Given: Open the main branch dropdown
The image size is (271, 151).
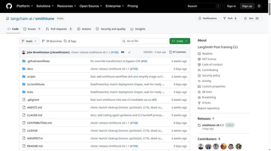Looking at the screenshot, I should coord(29,41).
